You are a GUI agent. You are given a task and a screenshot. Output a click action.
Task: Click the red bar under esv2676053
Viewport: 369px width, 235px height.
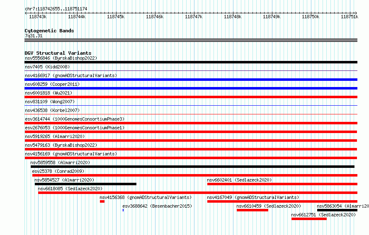click(x=191, y=132)
